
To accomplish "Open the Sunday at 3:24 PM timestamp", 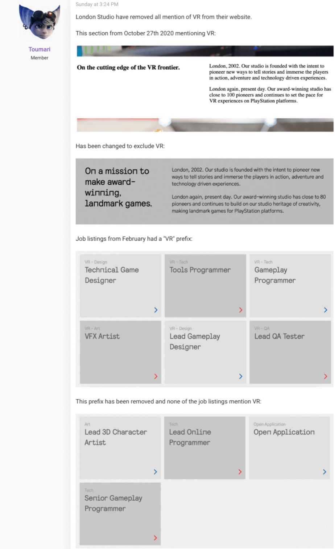I will tap(97, 4).
